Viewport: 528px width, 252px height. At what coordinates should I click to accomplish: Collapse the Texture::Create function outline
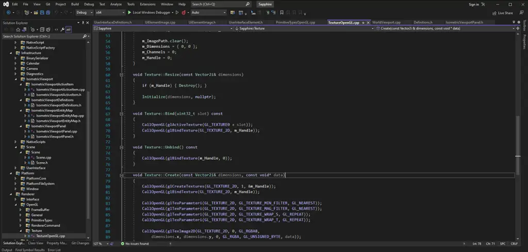[122, 175]
